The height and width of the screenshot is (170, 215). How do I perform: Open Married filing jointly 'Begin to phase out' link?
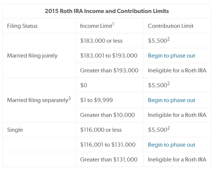[x=171, y=56]
